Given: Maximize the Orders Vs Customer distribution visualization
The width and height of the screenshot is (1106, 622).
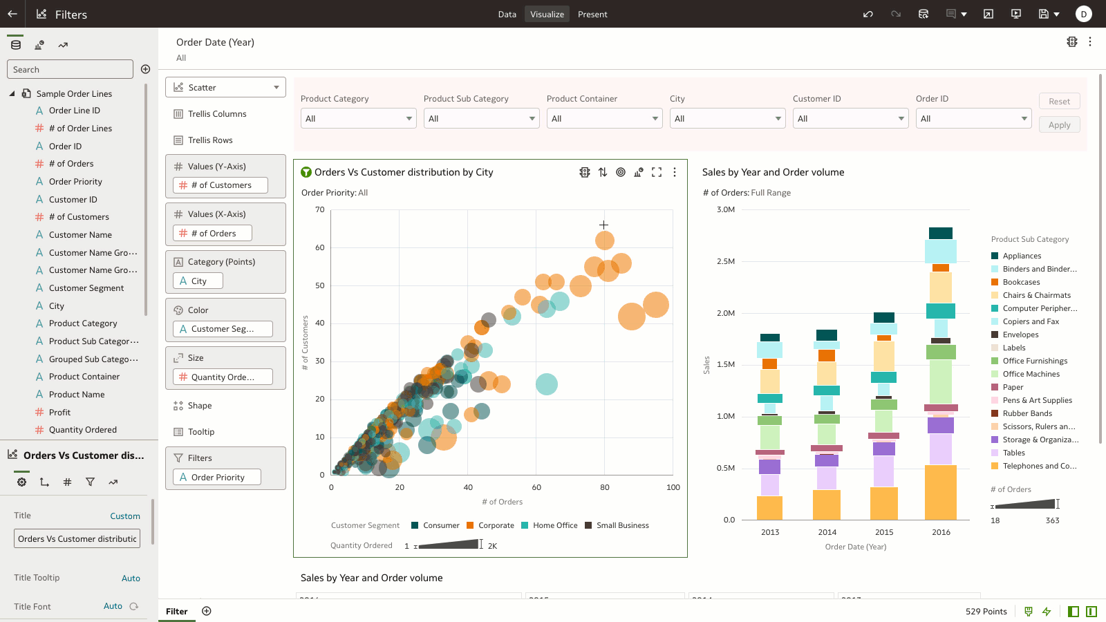Looking at the screenshot, I should tap(656, 172).
